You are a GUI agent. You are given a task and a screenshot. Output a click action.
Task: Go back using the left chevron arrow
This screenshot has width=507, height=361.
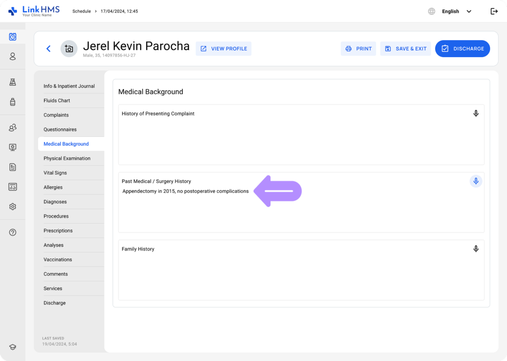click(49, 49)
